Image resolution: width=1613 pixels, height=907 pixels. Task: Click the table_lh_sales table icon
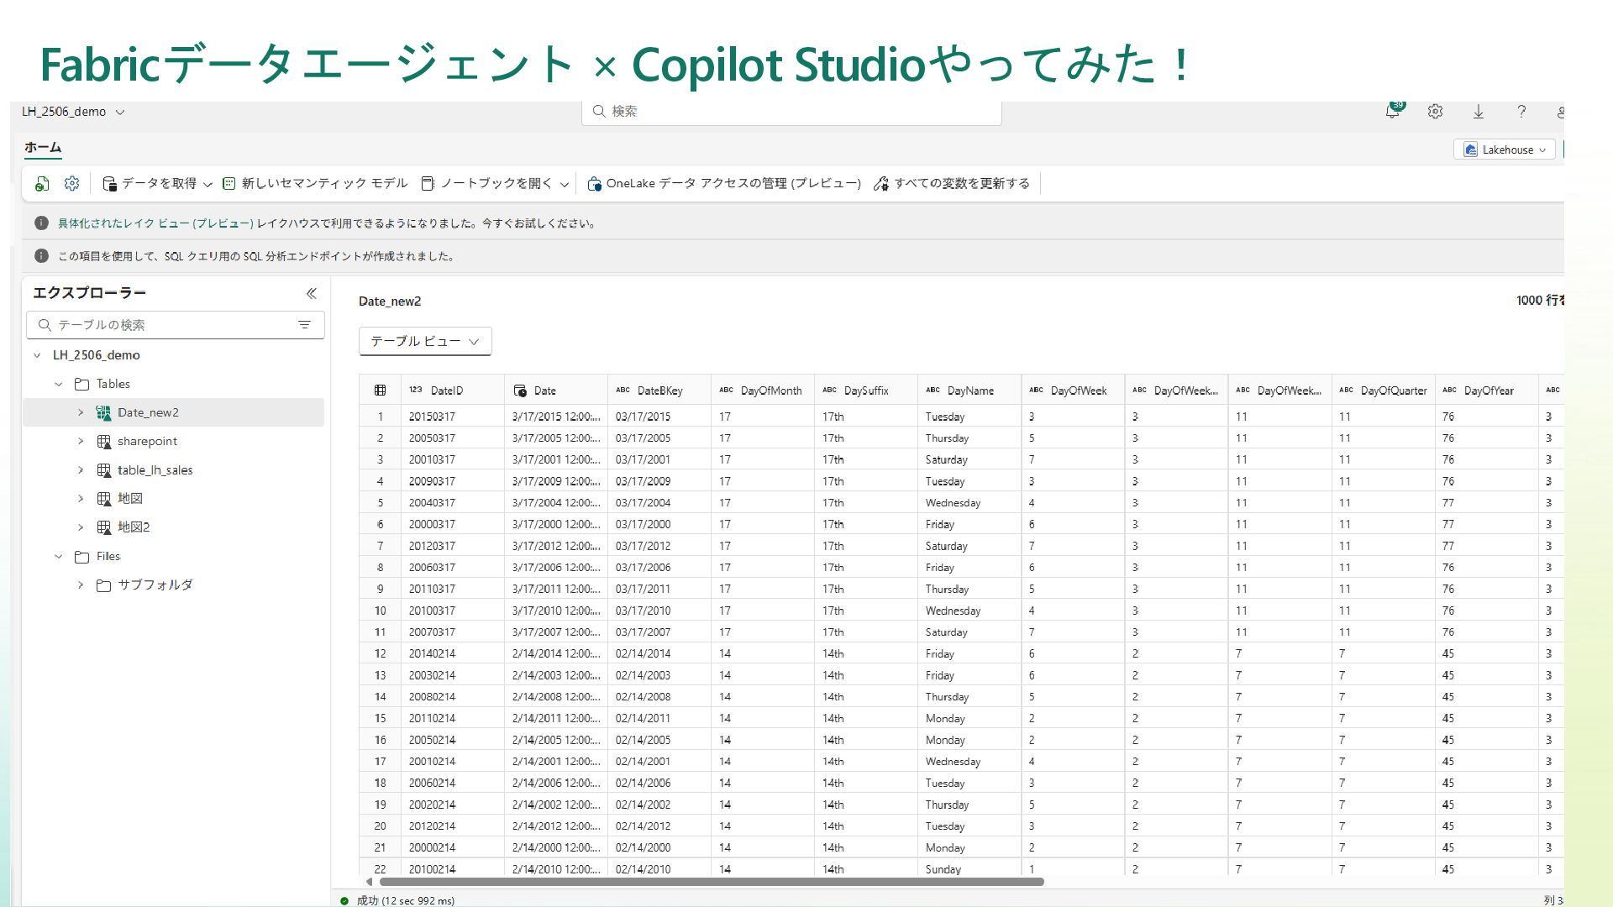104,470
